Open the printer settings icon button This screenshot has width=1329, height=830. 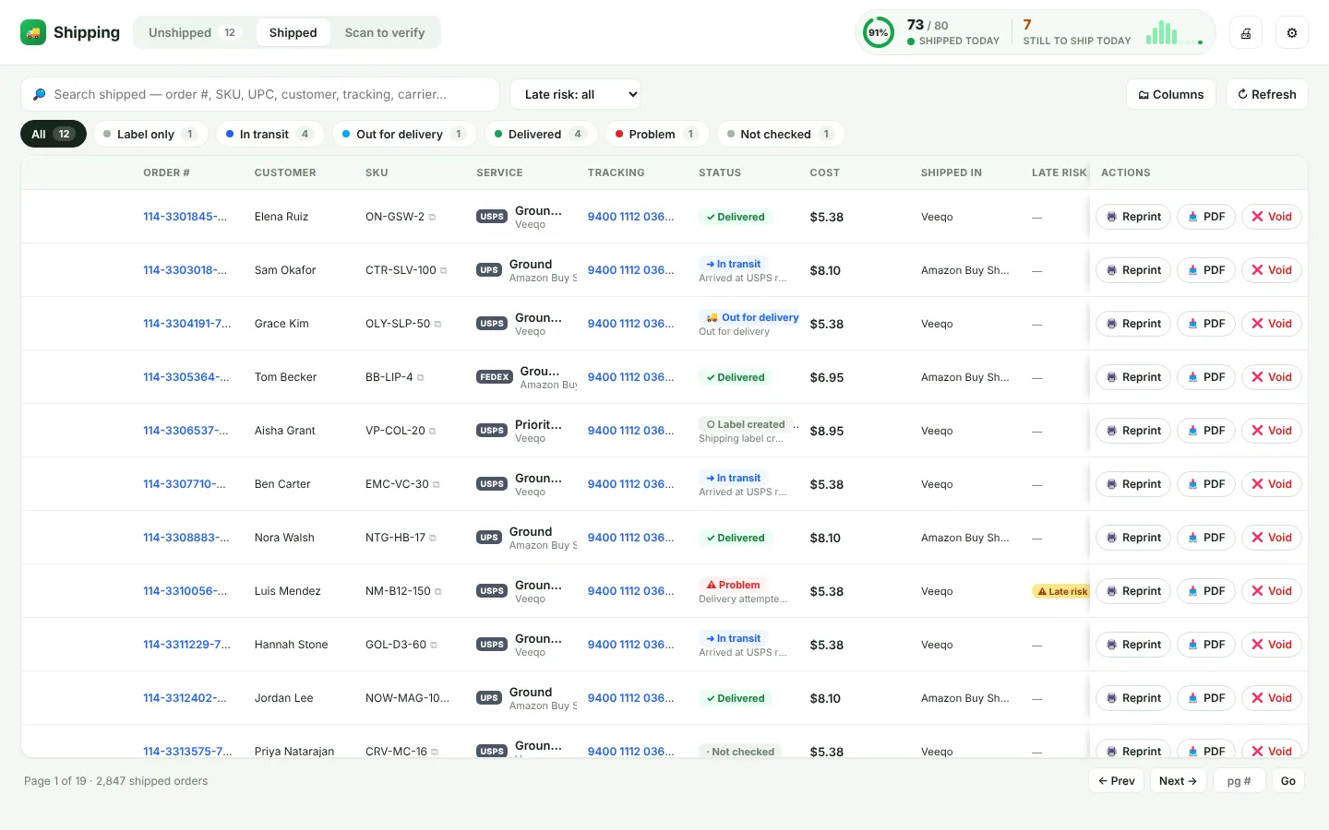pos(1246,33)
